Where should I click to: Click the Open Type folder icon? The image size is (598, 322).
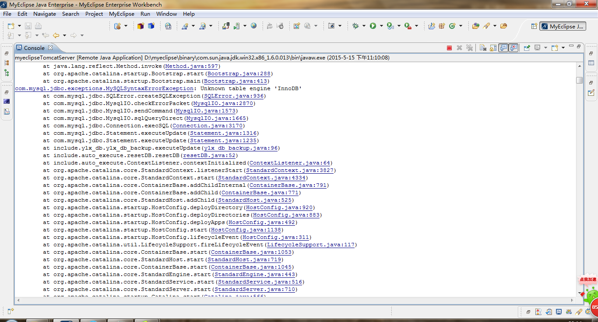point(476,26)
